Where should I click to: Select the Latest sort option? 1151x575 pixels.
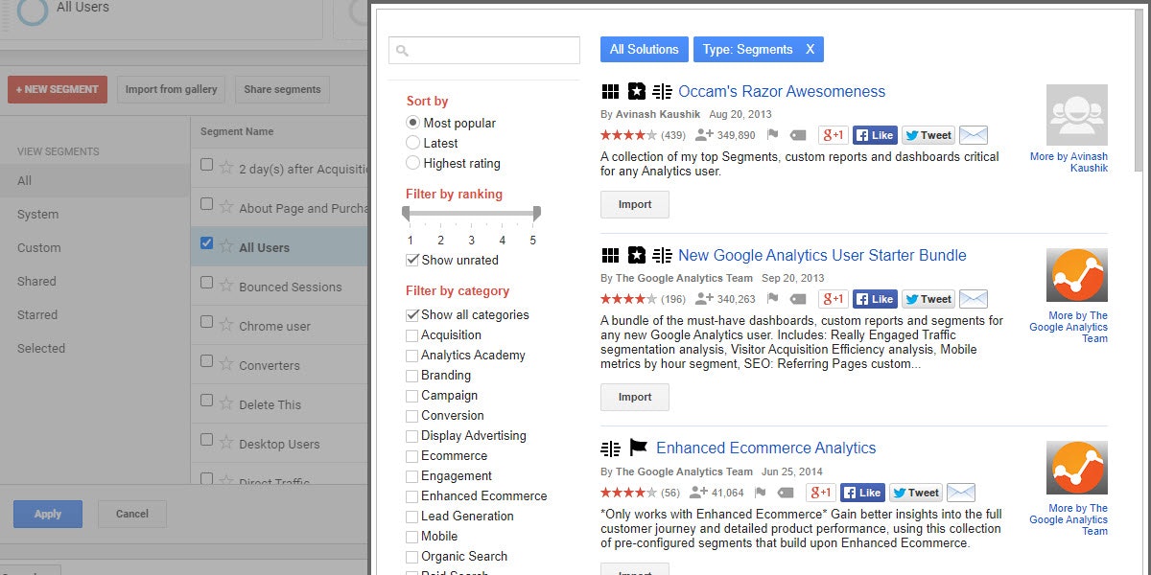click(x=413, y=143)
